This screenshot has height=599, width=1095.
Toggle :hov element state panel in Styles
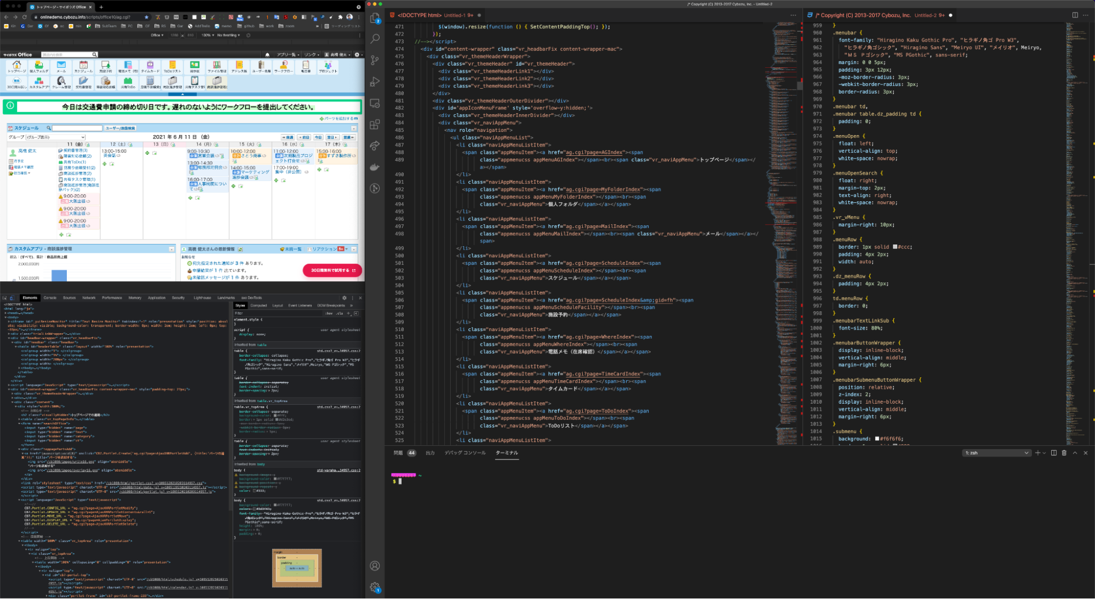[329, 313]
